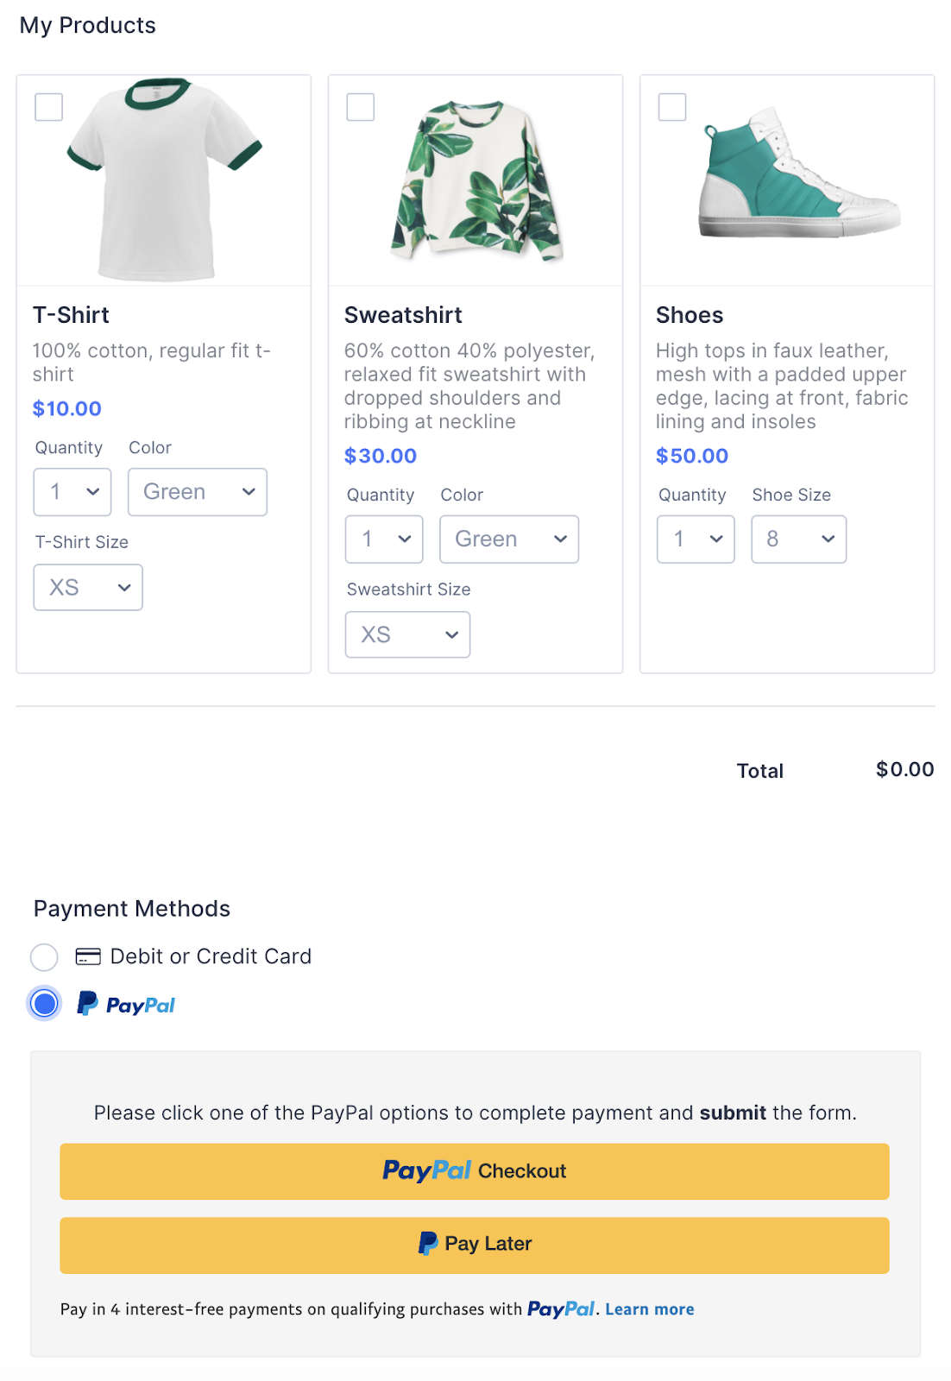Open the T-Shirt Color dropdown
This screenshot has height=1381, width=951.
(198, 492)
